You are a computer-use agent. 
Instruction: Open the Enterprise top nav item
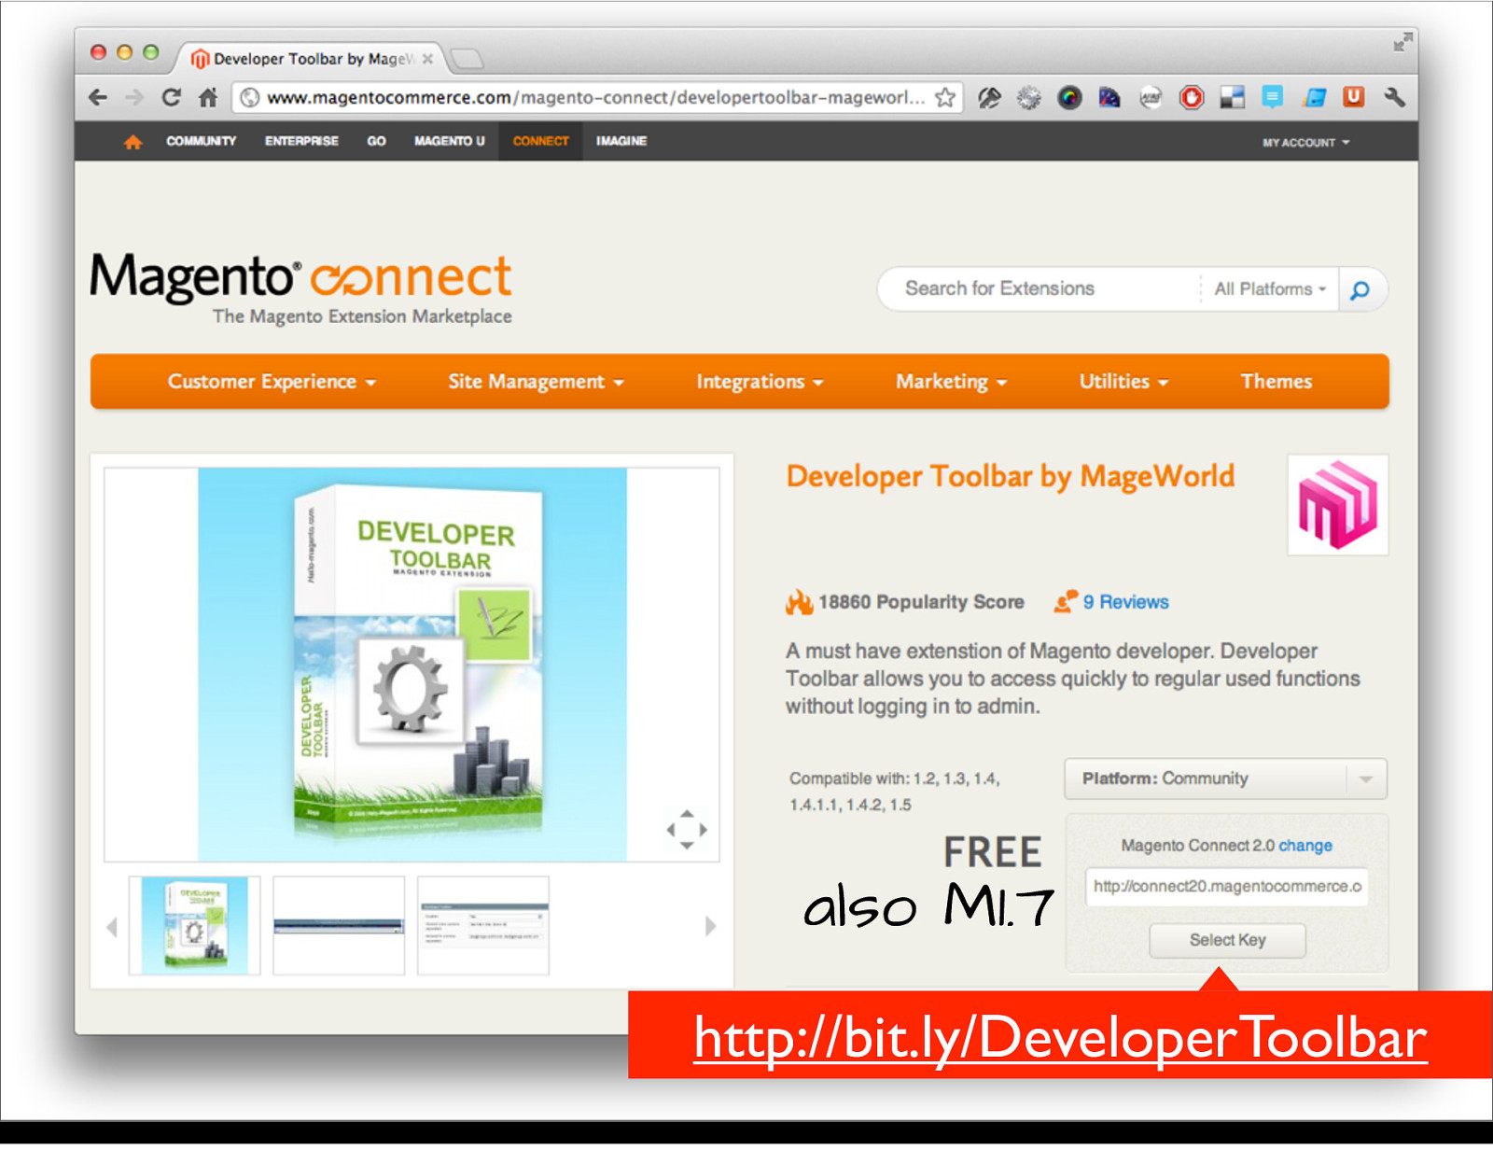click(x=301, y=141)
